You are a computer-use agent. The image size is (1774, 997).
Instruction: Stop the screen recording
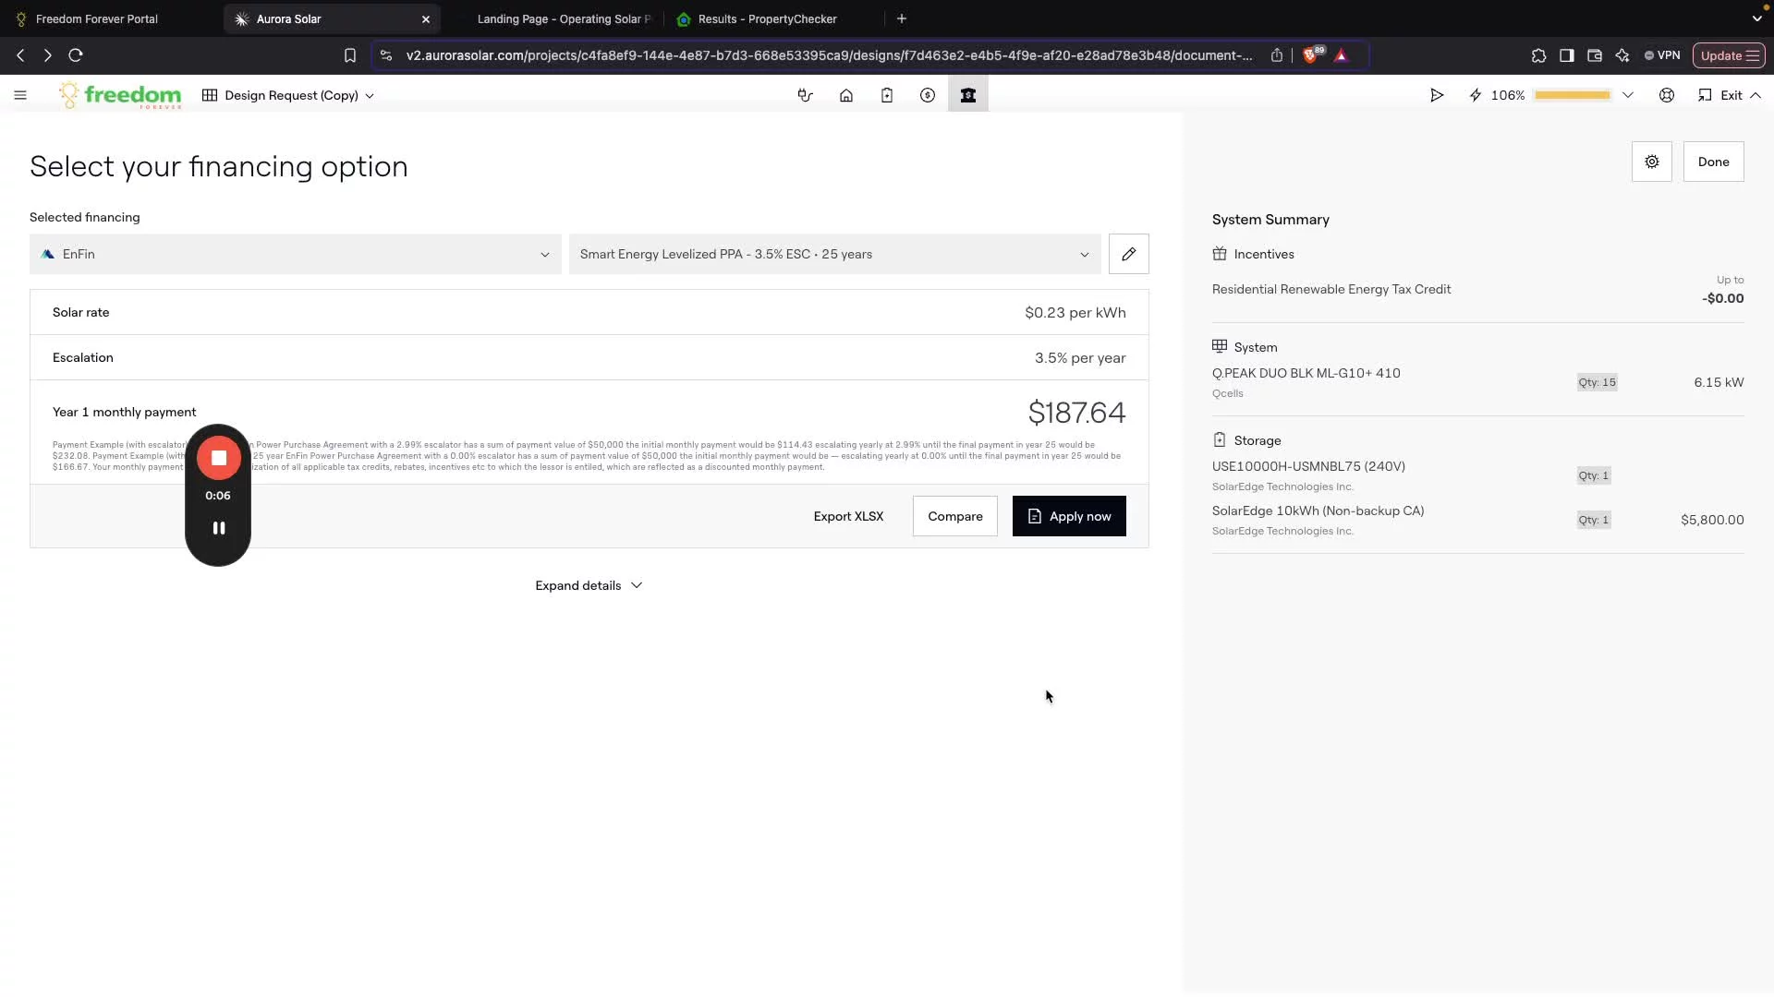coord(219,458)
